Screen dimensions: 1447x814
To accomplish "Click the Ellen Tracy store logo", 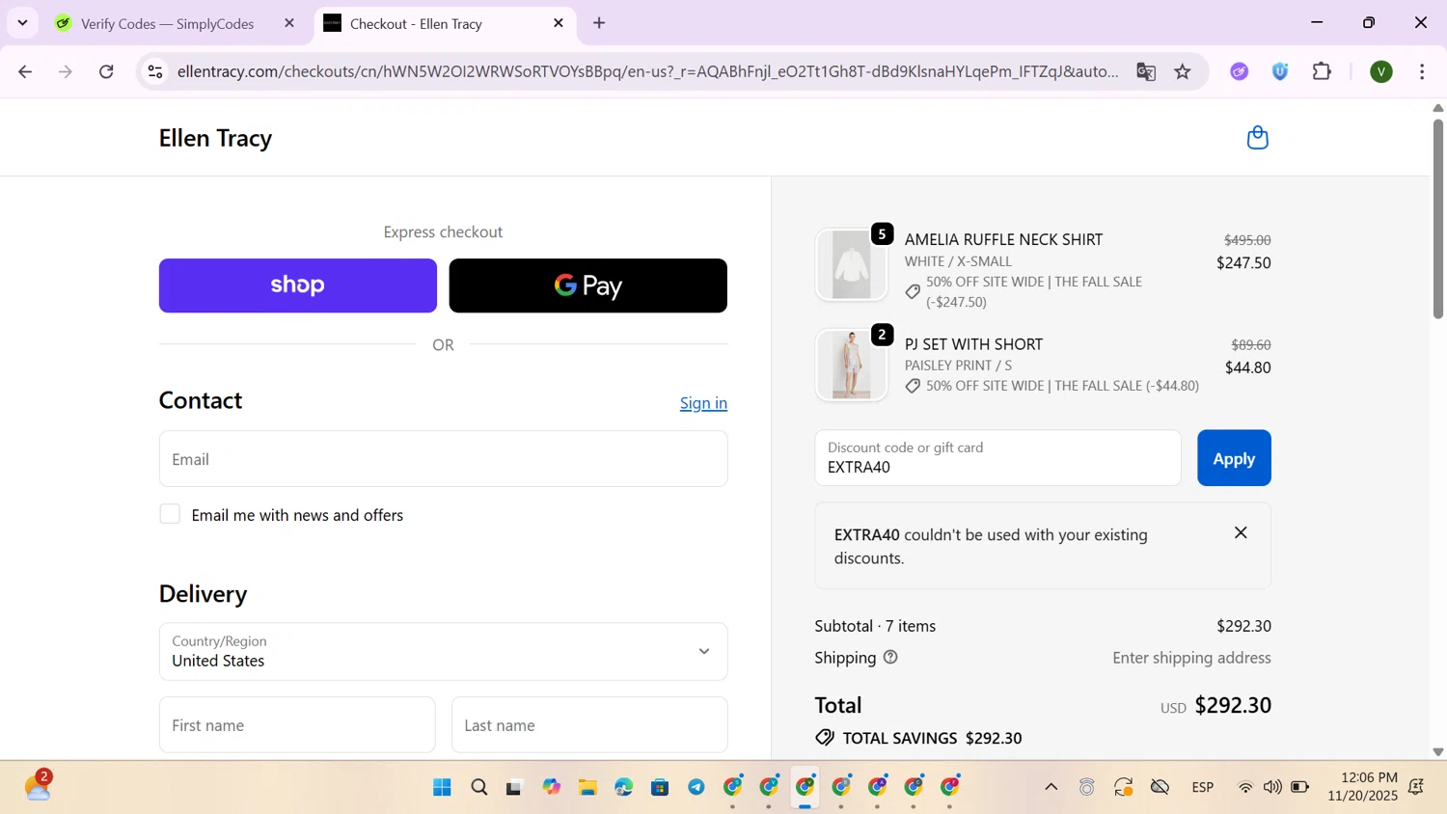I will 215,138.
